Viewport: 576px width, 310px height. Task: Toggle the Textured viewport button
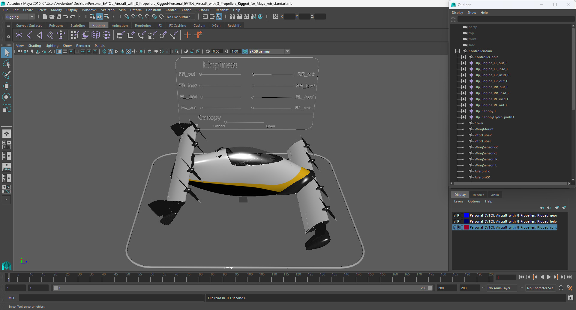click(128, 51)
